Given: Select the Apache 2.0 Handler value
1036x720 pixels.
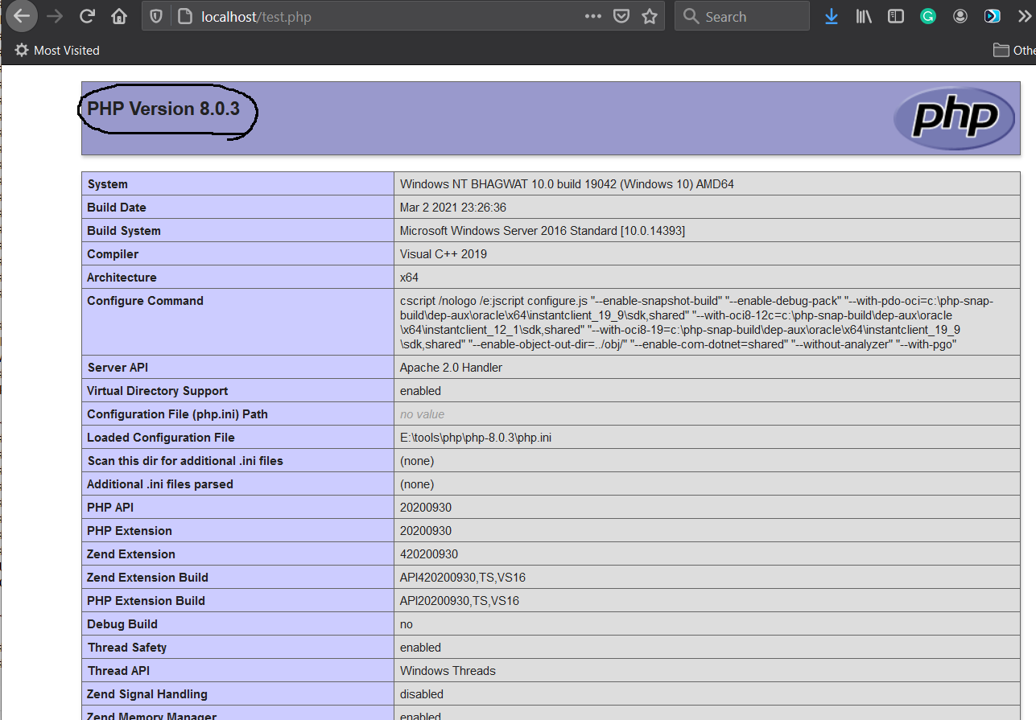Looking at the screenshot, I should click(451, 368).
